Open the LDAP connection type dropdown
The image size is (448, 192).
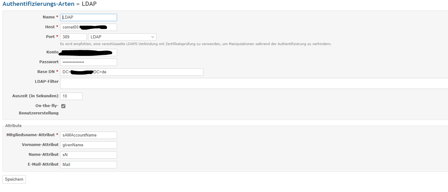tap(122, 37)
